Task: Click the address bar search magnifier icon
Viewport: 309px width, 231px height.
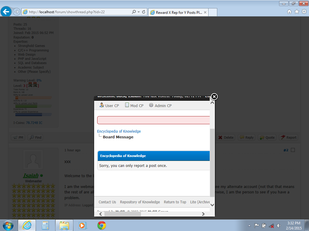Action: (x=134, y=12)
